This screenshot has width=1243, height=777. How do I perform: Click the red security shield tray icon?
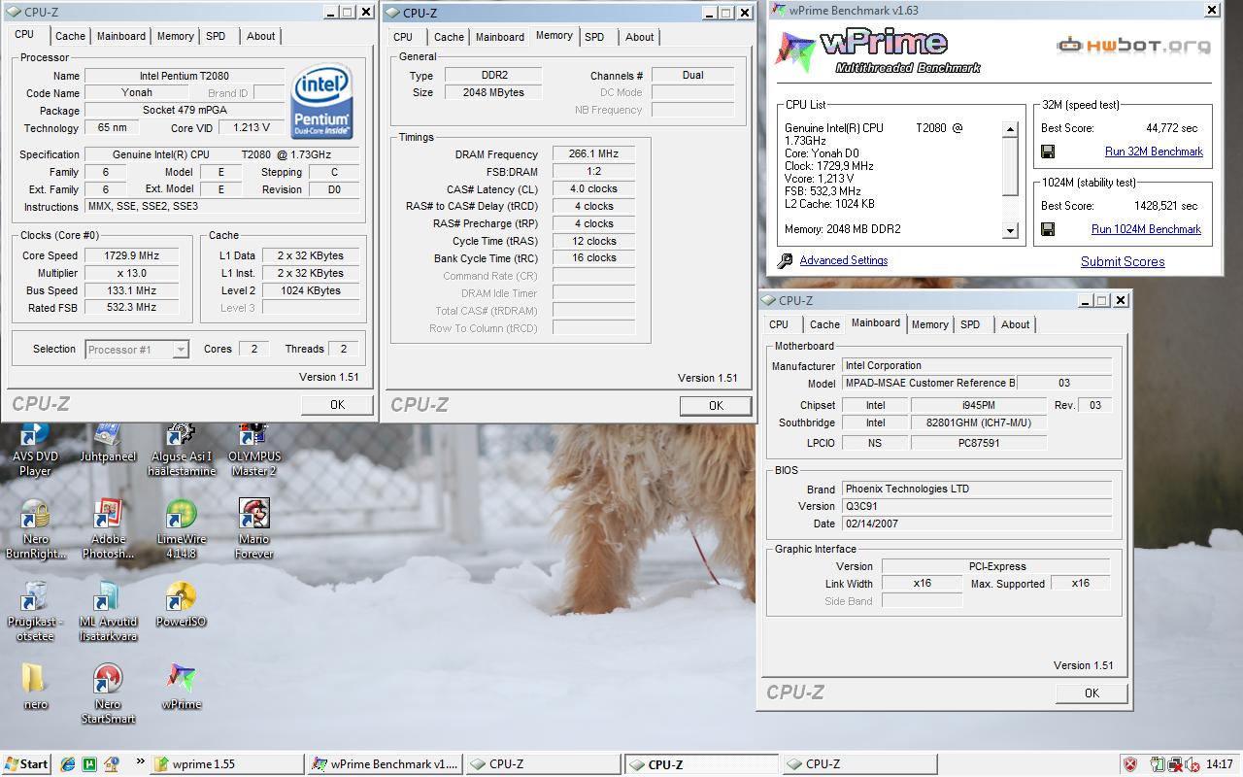click(1130, 764)
